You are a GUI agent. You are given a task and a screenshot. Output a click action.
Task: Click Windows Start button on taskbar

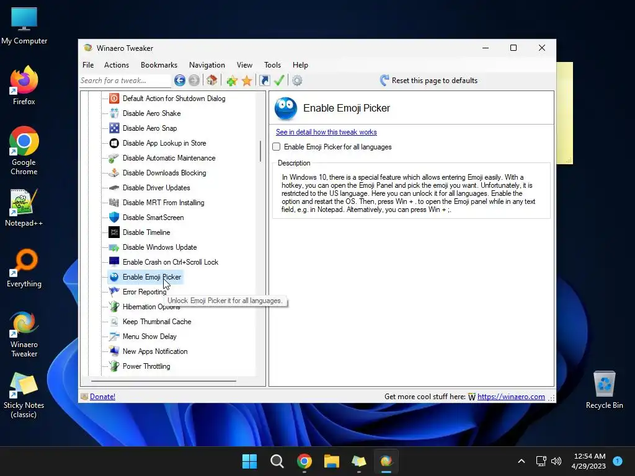pyautogui.click(x=249, y=461)
